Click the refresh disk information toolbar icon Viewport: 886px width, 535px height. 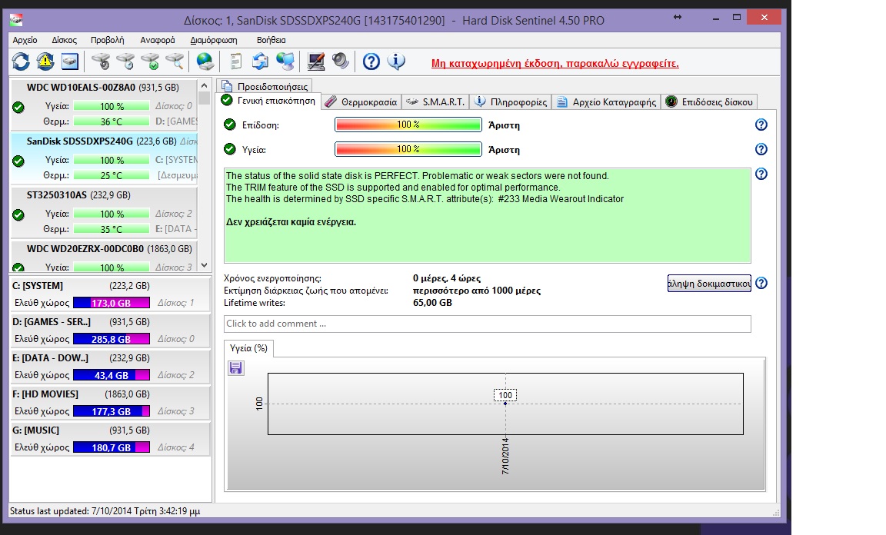tap(21, 61)
